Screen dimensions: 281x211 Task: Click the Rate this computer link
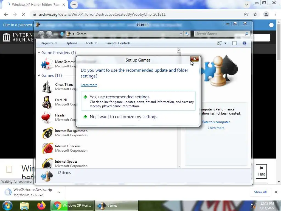point(216,122)
